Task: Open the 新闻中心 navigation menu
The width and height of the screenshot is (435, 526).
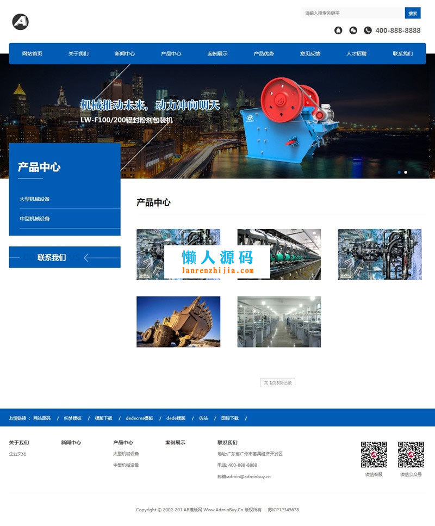Action: (x=126, y=53)
